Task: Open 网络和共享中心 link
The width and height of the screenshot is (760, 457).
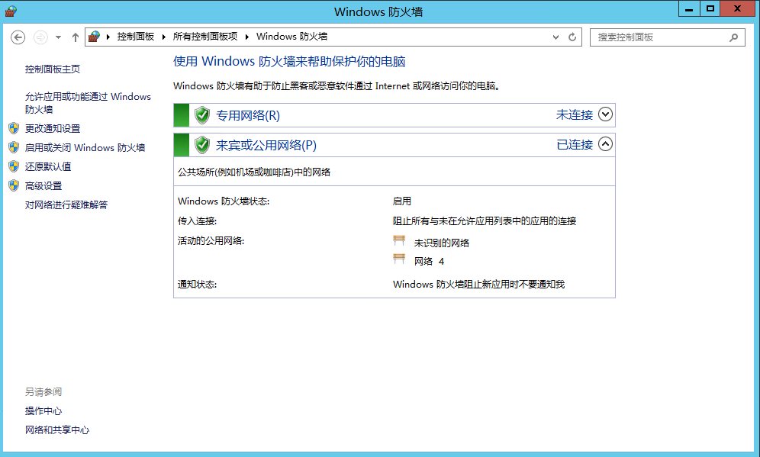Action: click(57, 430)
